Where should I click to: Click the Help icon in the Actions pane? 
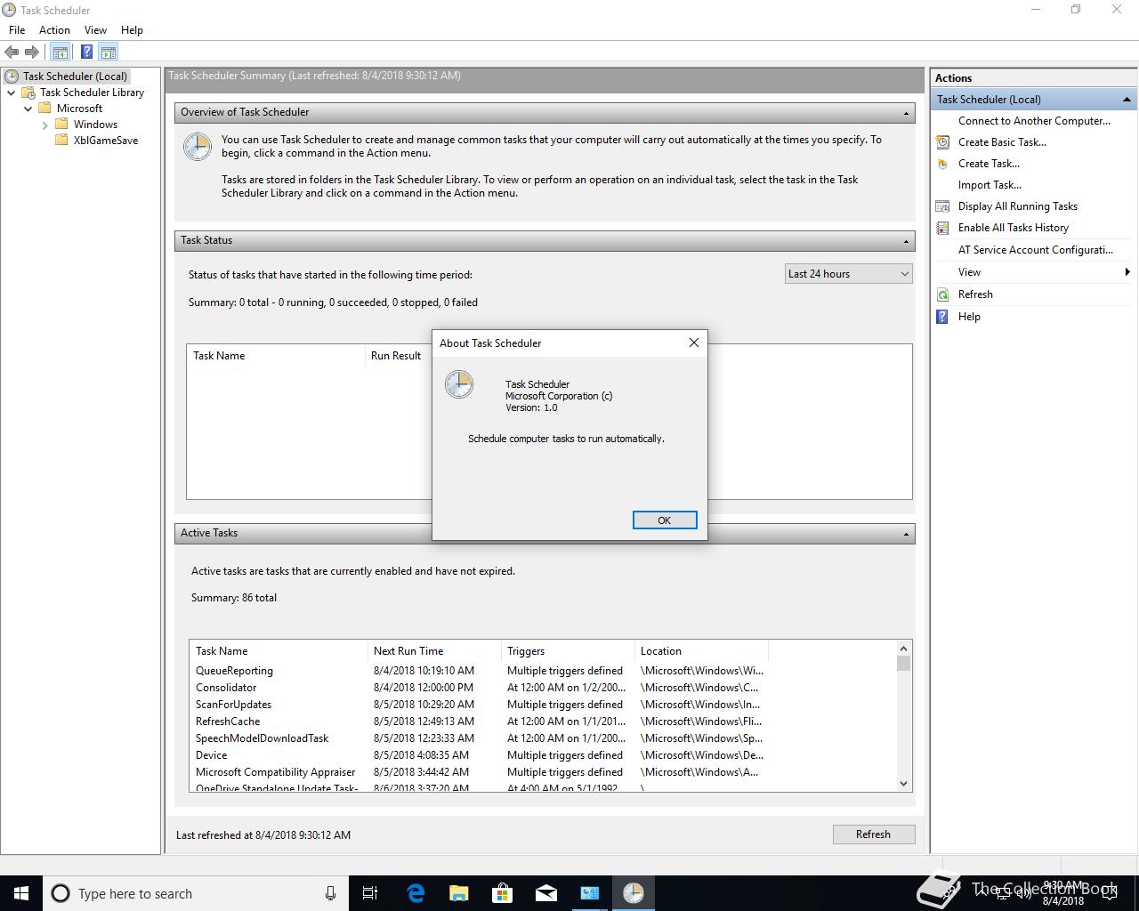pyautogui.click(x=942, y=317)
